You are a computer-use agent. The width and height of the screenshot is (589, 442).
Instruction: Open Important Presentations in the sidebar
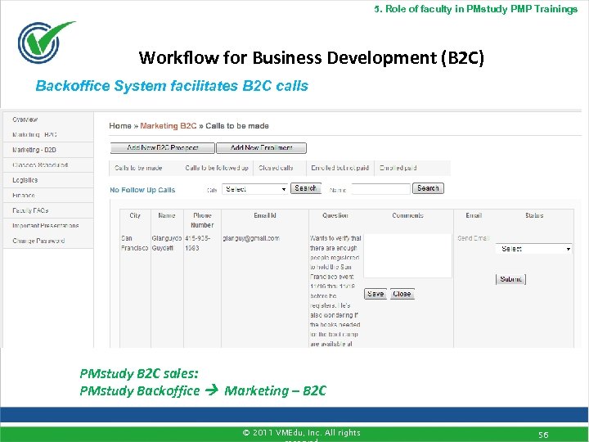point(46,226)
